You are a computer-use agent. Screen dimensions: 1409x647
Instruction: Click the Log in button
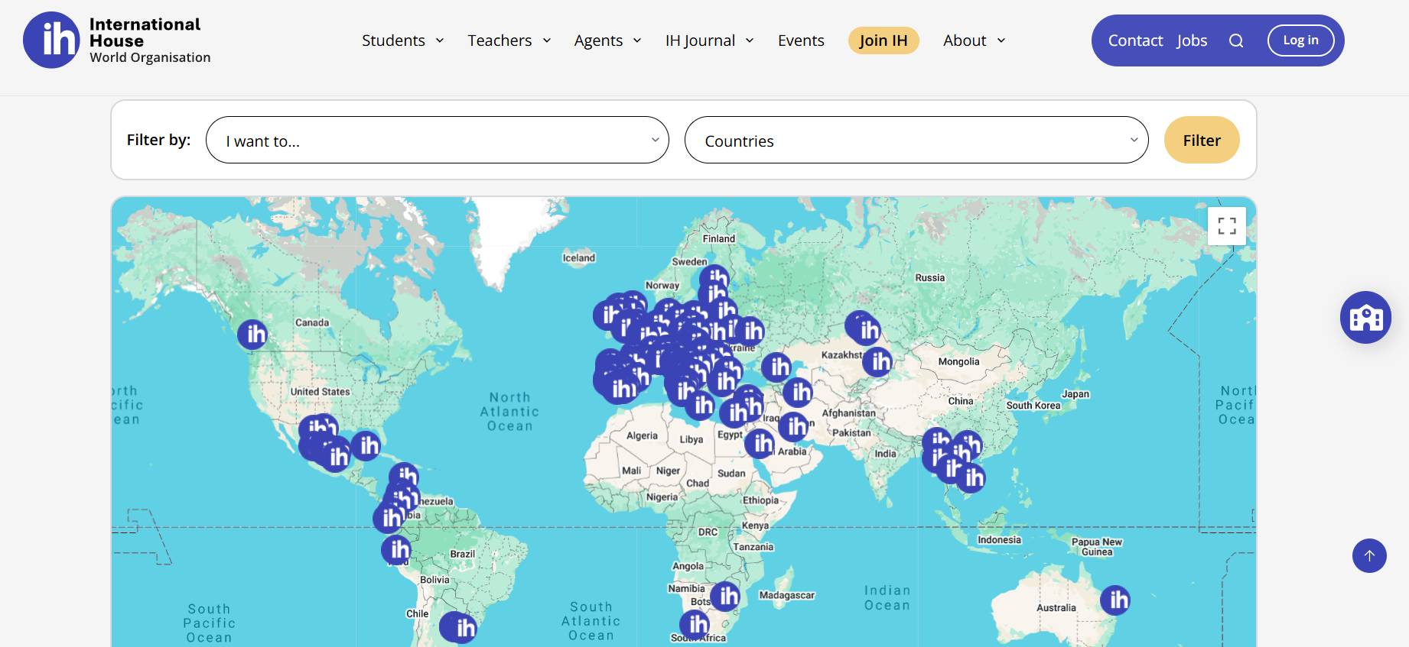coord(1300,40)
